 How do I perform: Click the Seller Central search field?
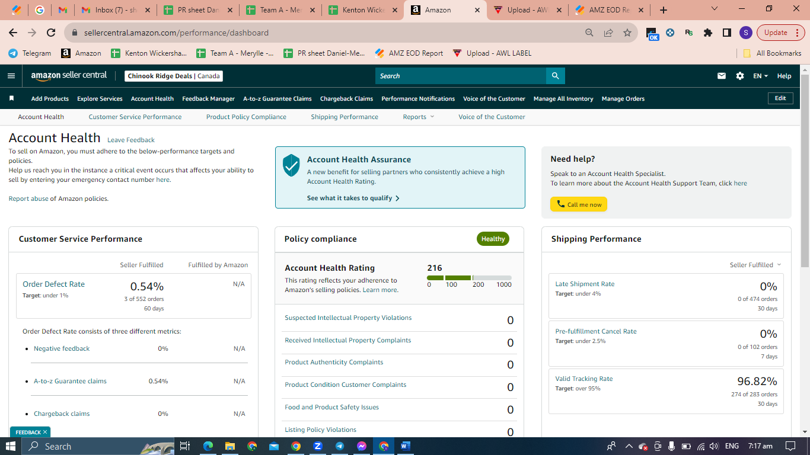tap(461, 76)
